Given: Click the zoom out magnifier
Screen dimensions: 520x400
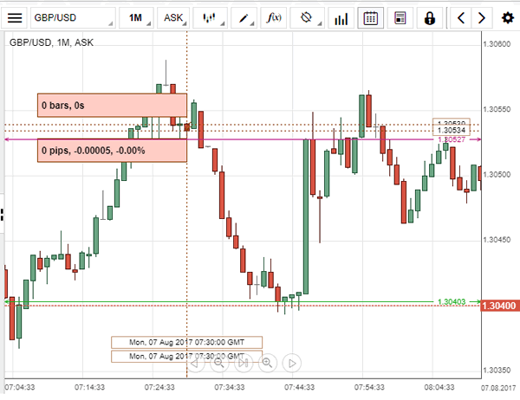Looking at the screenshot, I should [219, 364].
